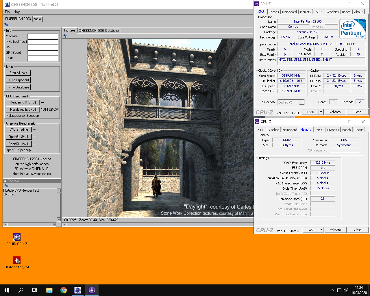Open Caches tab in bottom CPU-Z window
The height and width of the screenshot is (296, 370).
274,130
